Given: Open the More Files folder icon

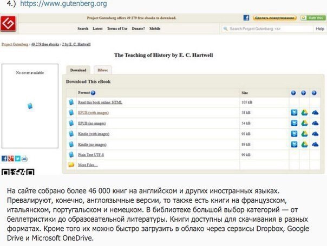Looking at the screenshot, I should coord(70,164).
